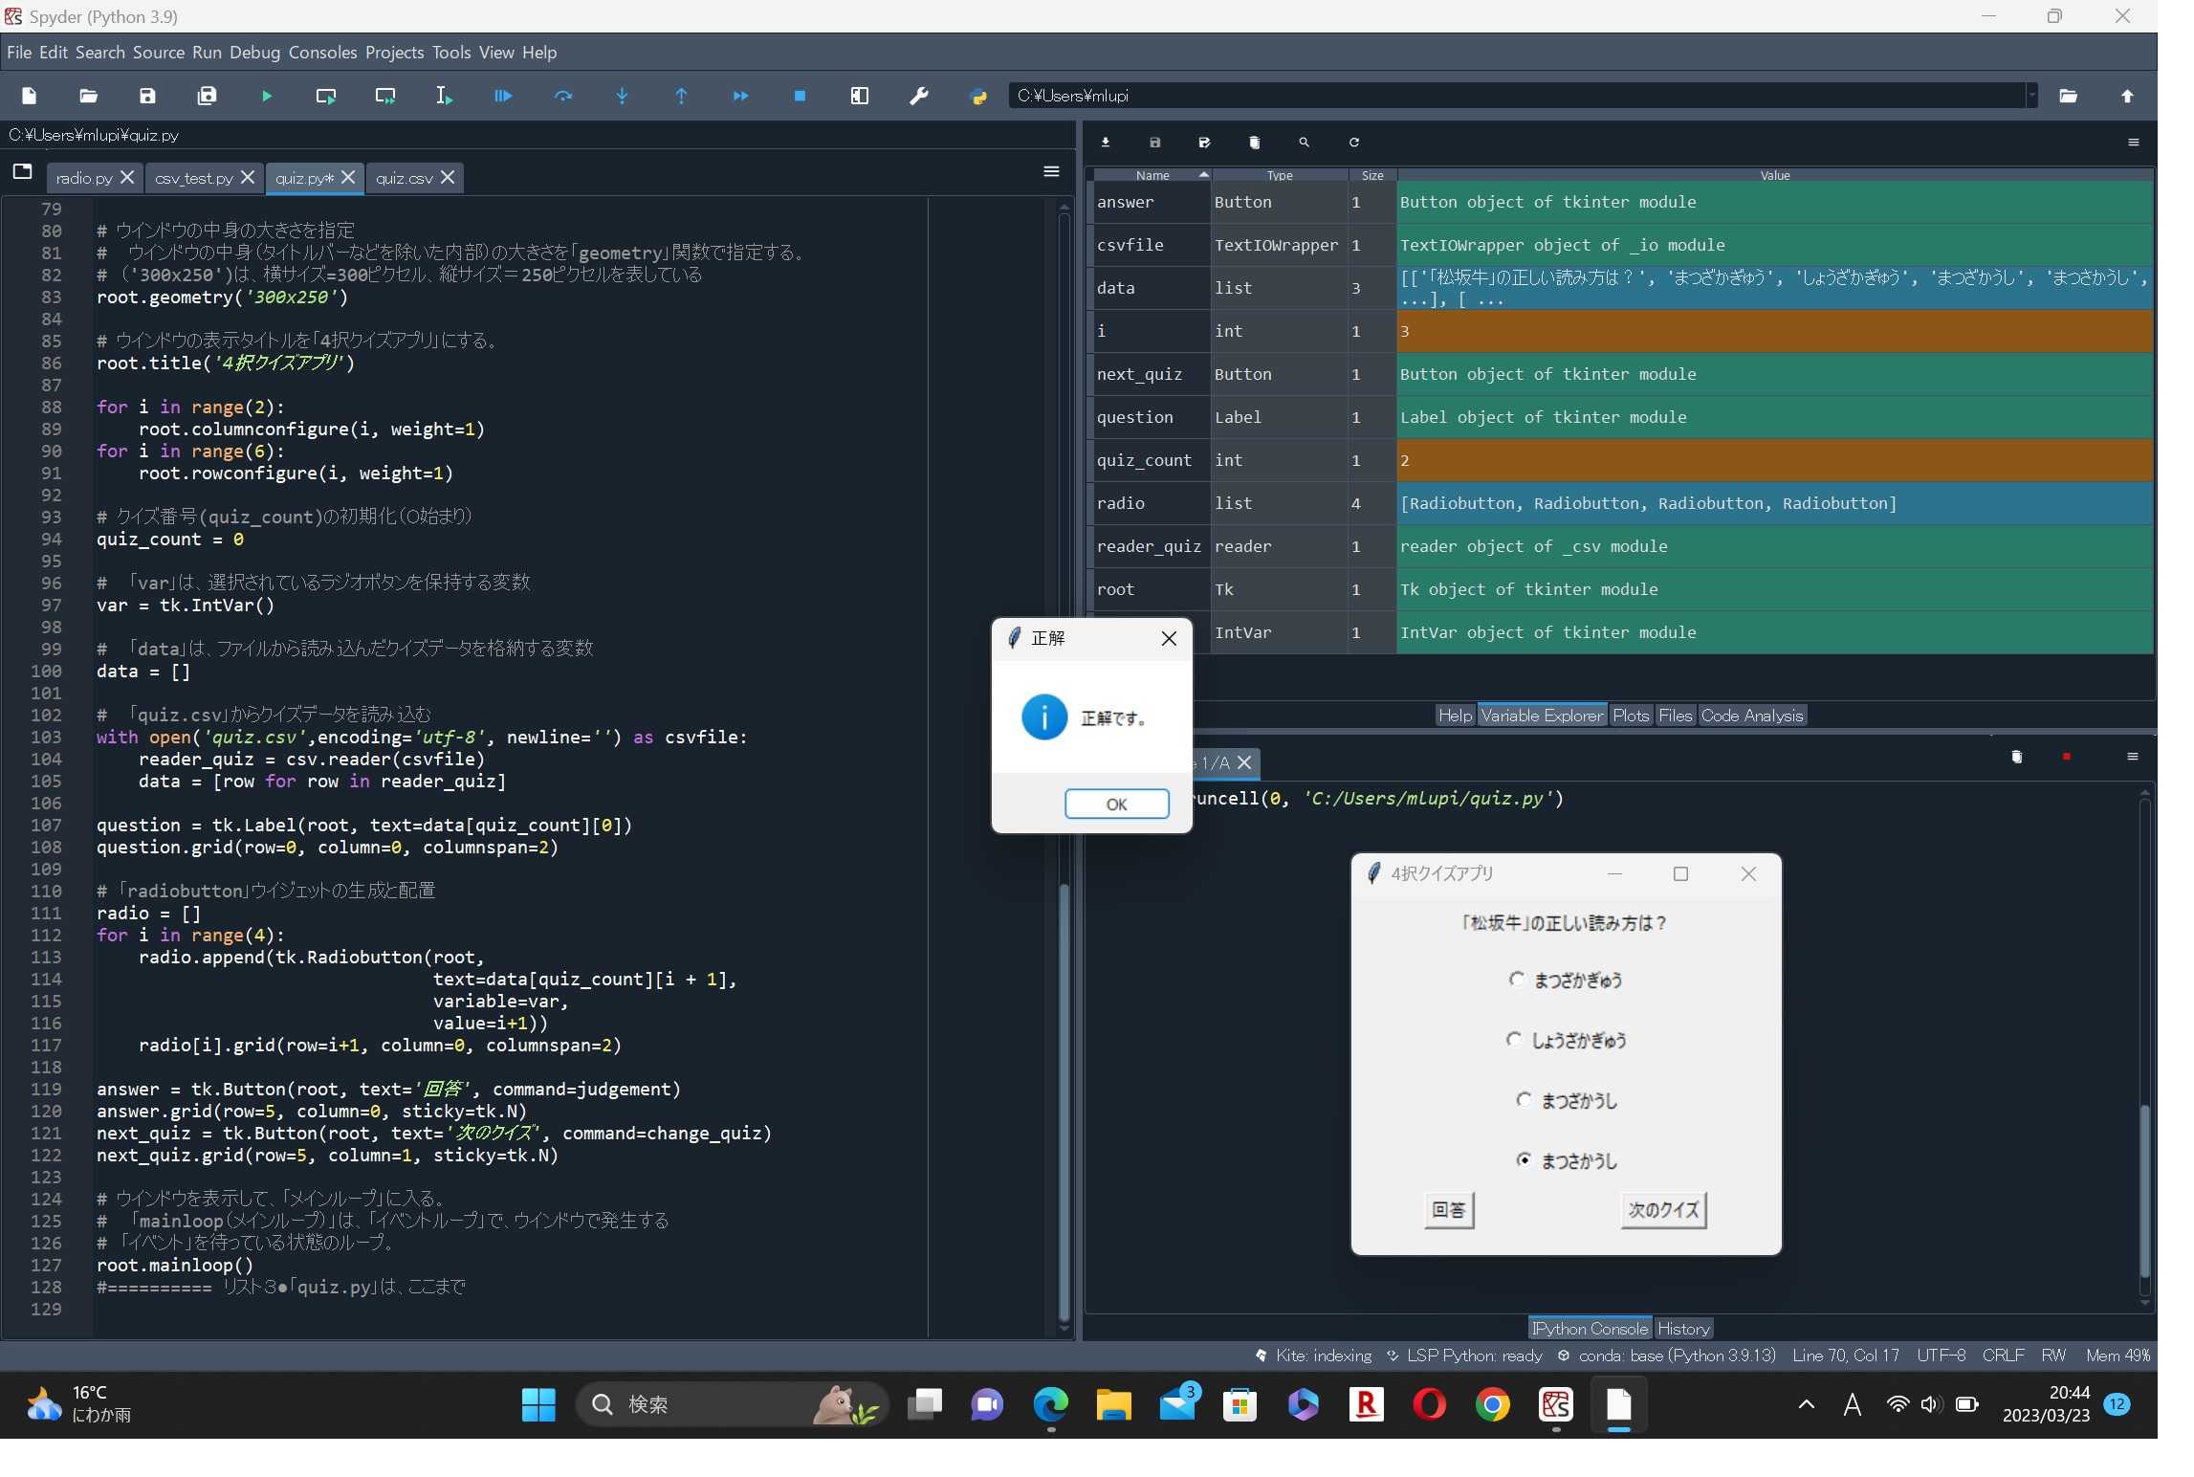
Task: Click the Windows search box in taskbar
Action: (x=732, y=1404)
